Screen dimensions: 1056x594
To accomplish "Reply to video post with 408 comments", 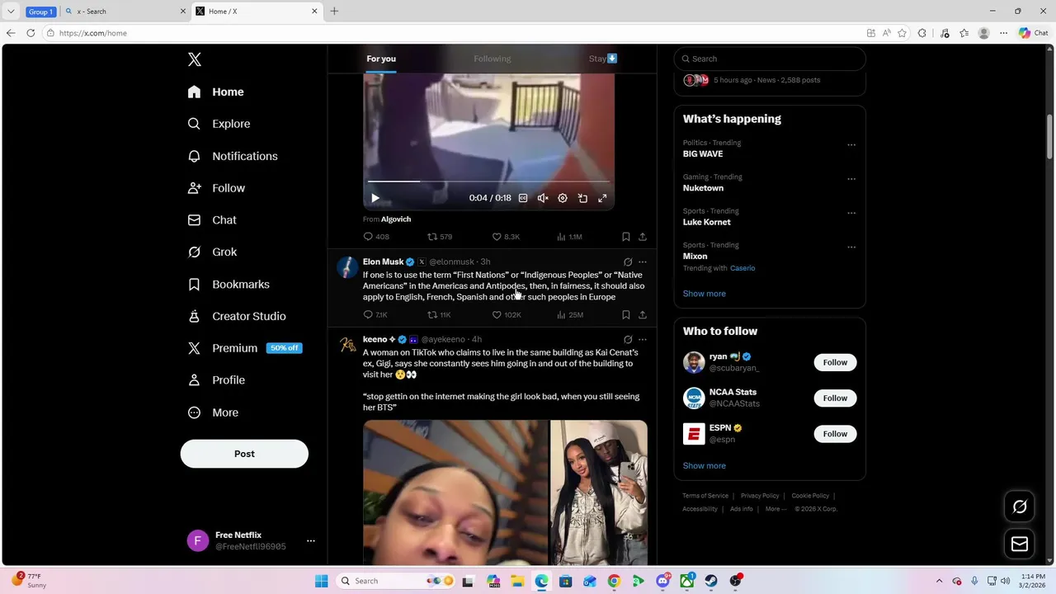I will [x=376, y=237].
